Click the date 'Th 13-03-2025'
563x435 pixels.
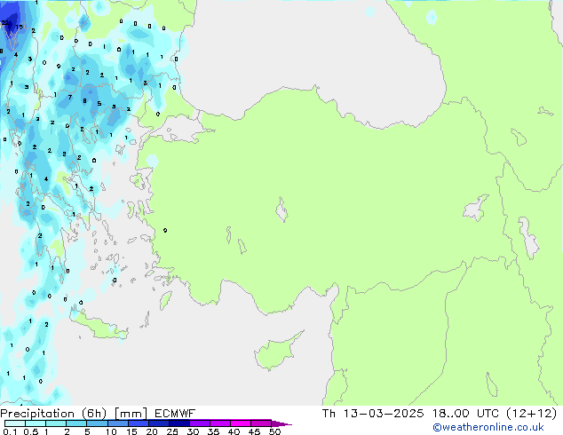373,413
